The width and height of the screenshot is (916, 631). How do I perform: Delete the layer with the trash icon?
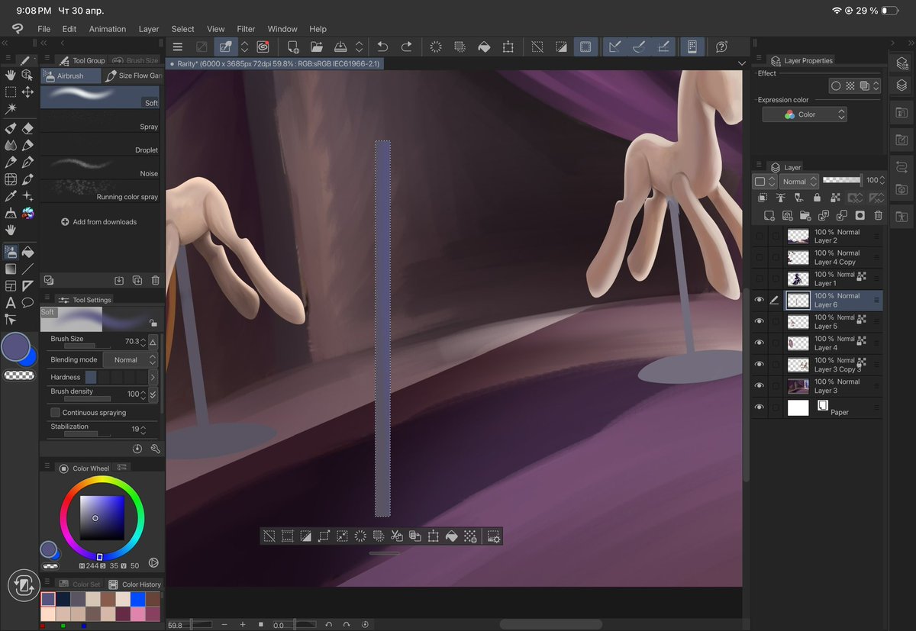[878, 216]
